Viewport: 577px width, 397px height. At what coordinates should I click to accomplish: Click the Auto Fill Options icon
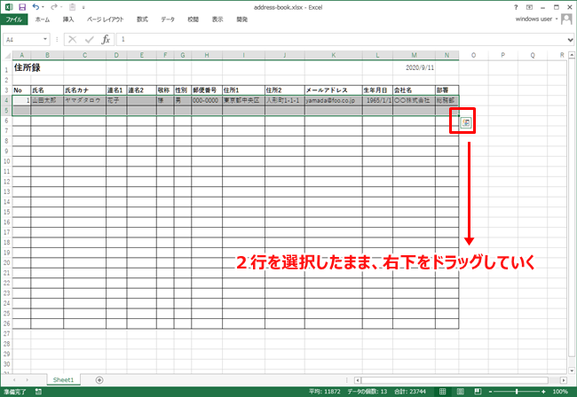pyautogui.click(x=466, y=123)
